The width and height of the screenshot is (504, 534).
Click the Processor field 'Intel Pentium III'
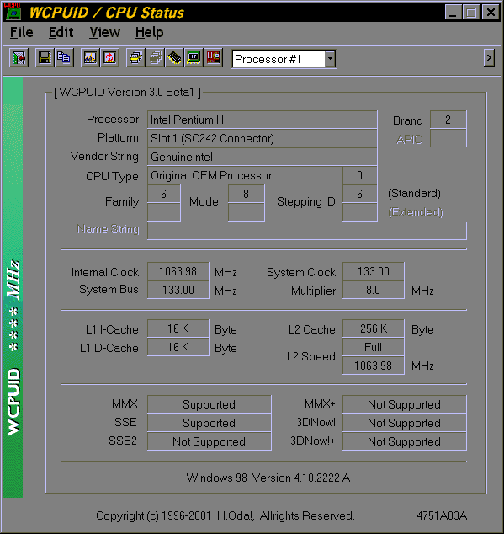262,120
